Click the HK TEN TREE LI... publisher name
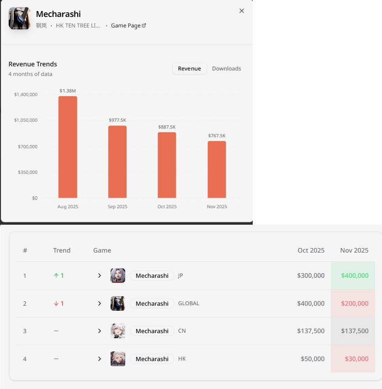Image resolution: width=382 pixels, height=389 pixels. pyautogui.click(x=78, y=26)
